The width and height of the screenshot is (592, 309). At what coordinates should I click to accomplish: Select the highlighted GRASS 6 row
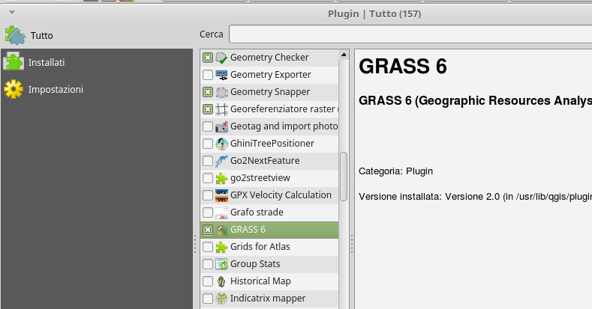pos(269,230)
